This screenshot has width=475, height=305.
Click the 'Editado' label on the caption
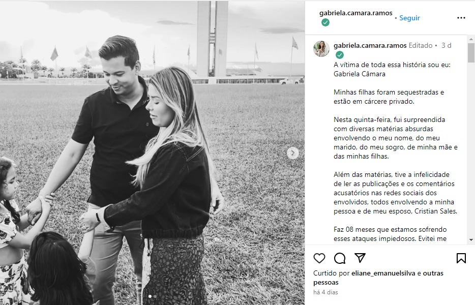420,45
